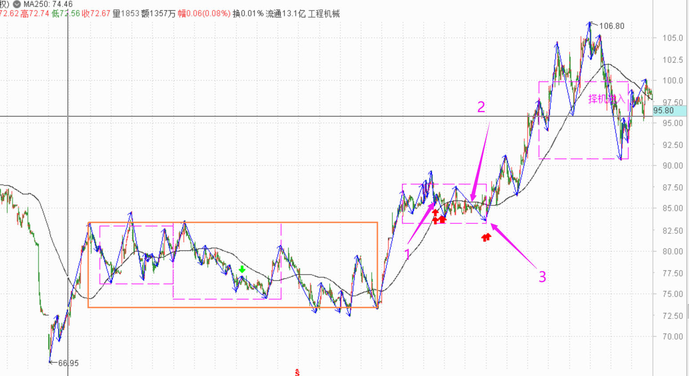Click the single red up-arrow near annotation 1's arrowhead
This screenshot has height=376, width=689.
click(435, 212)
